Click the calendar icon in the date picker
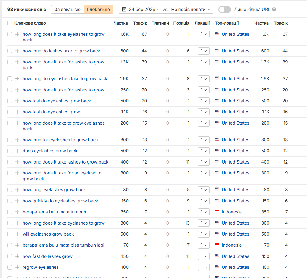Screen dimensions: 307x278 click(124, 10)
